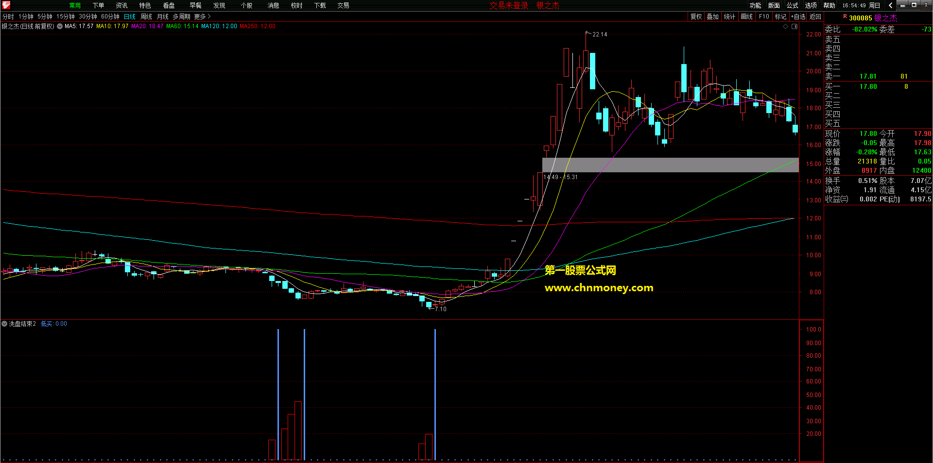This screenshot has width=933, height=463.
Task: Open the 校时 menu
Action: pos(296,5)
